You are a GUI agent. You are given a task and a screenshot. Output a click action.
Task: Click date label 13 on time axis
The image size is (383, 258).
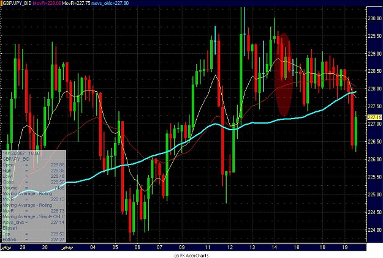click(252, 247)
